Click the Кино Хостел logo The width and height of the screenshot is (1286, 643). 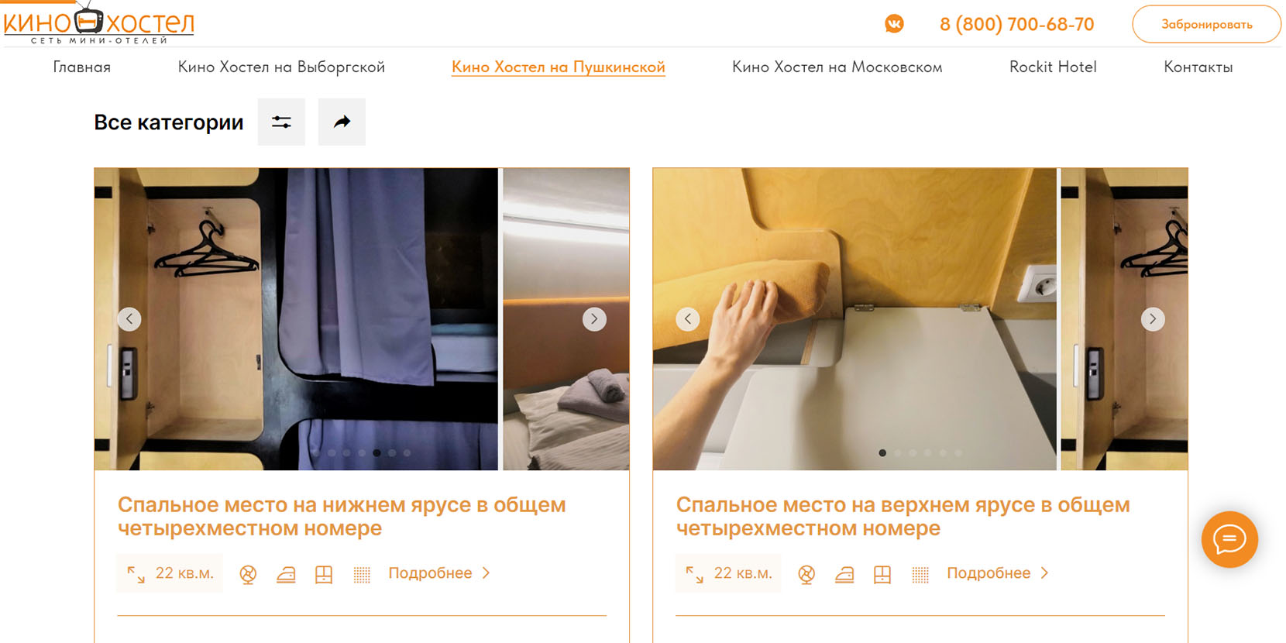[x=98, y=24]
